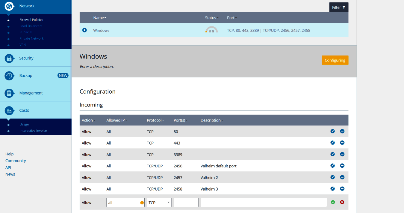Click the edit pencil icon for port 80
404x213 pixels.
pyautogui.click(x=332, y=131)
